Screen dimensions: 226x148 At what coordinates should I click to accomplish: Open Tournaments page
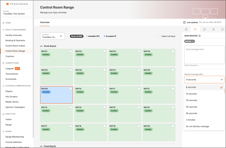pos(12,74)
